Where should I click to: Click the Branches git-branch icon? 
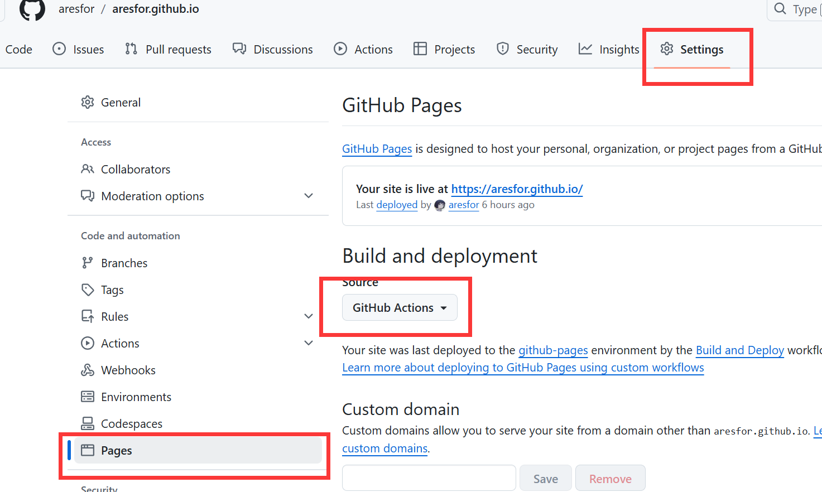tap(88, 263)
